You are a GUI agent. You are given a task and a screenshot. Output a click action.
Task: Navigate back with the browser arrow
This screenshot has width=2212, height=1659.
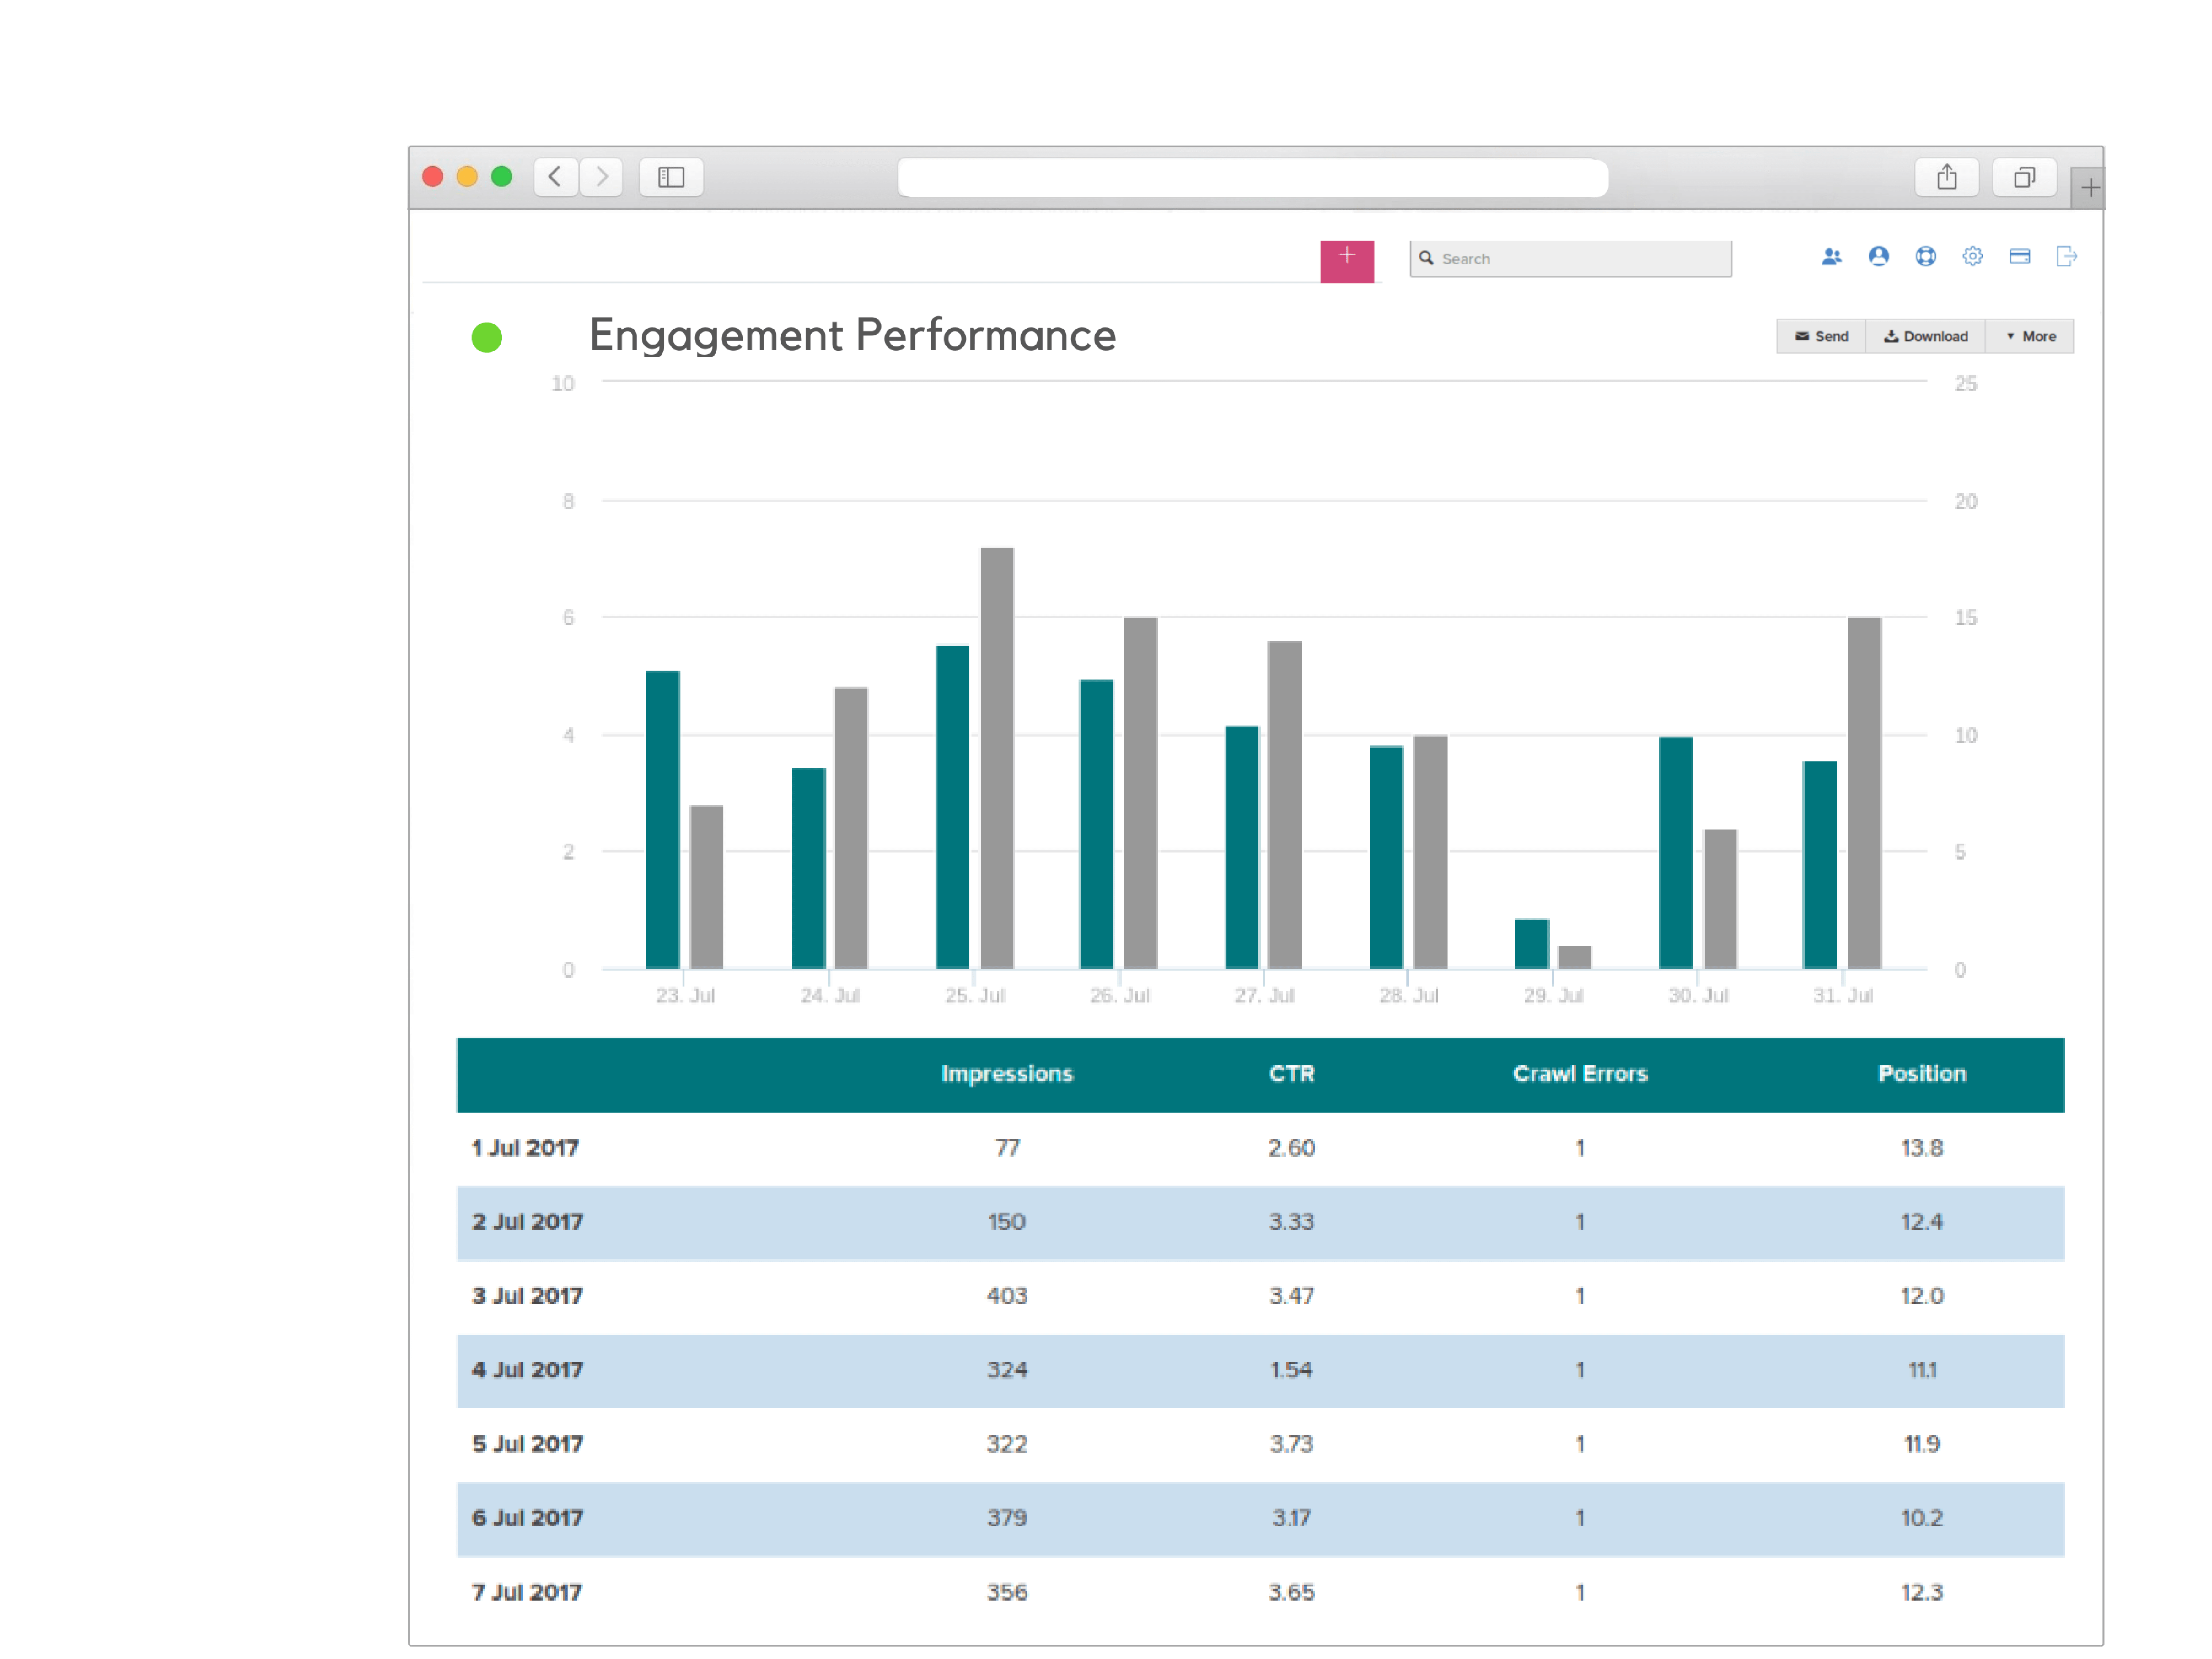tap(555, 177)
